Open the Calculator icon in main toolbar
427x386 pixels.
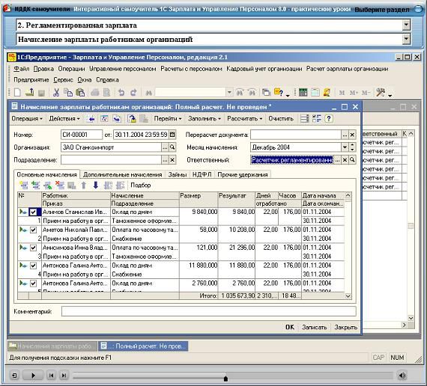click(x=303, y=93)
